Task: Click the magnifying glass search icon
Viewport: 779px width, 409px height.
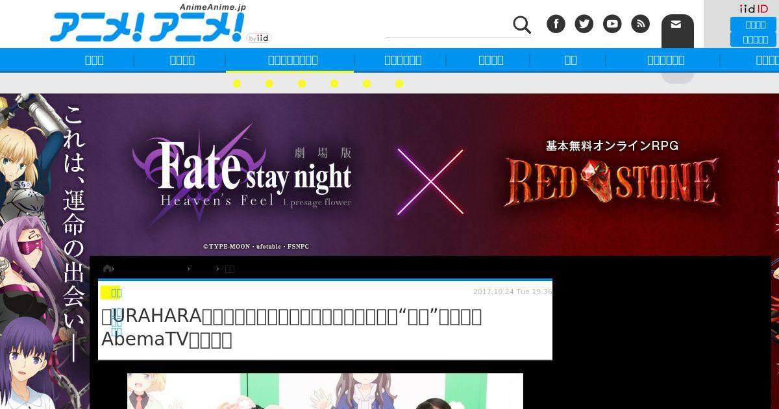Action: click(522, 25)
